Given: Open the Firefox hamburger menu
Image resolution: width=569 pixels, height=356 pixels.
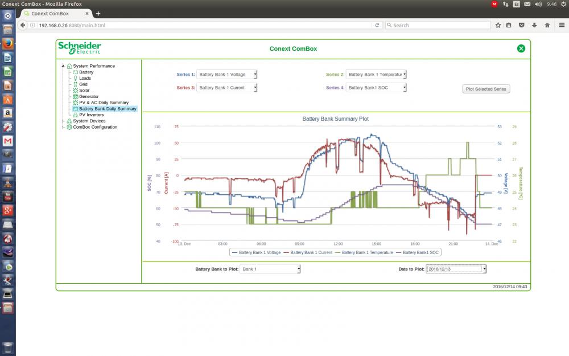Looking at the screenshot, I should [562, 25].
